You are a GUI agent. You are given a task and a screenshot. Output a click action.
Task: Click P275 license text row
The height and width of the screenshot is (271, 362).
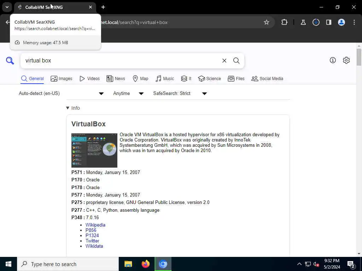coord(140,202)
